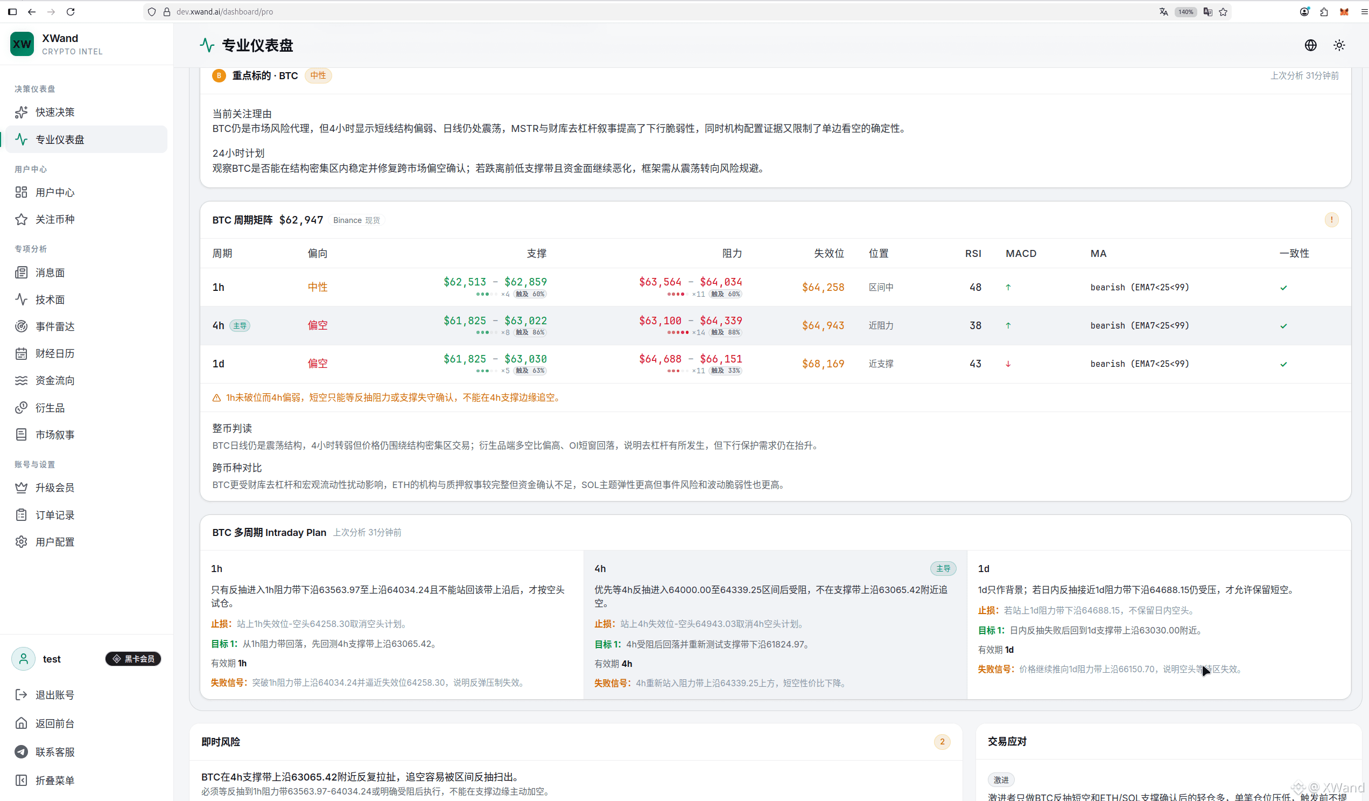
Task: Click 4h 失效位 $64,943
Action: pyautogui.click(x=823, y=325)
